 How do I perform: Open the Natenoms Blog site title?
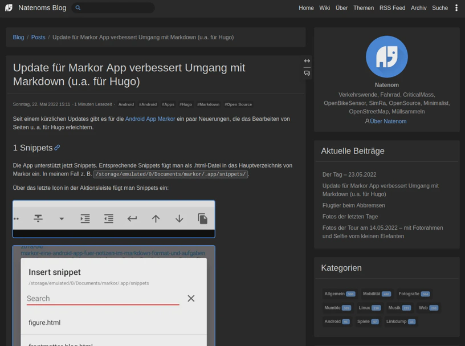(x=42, y=8)
